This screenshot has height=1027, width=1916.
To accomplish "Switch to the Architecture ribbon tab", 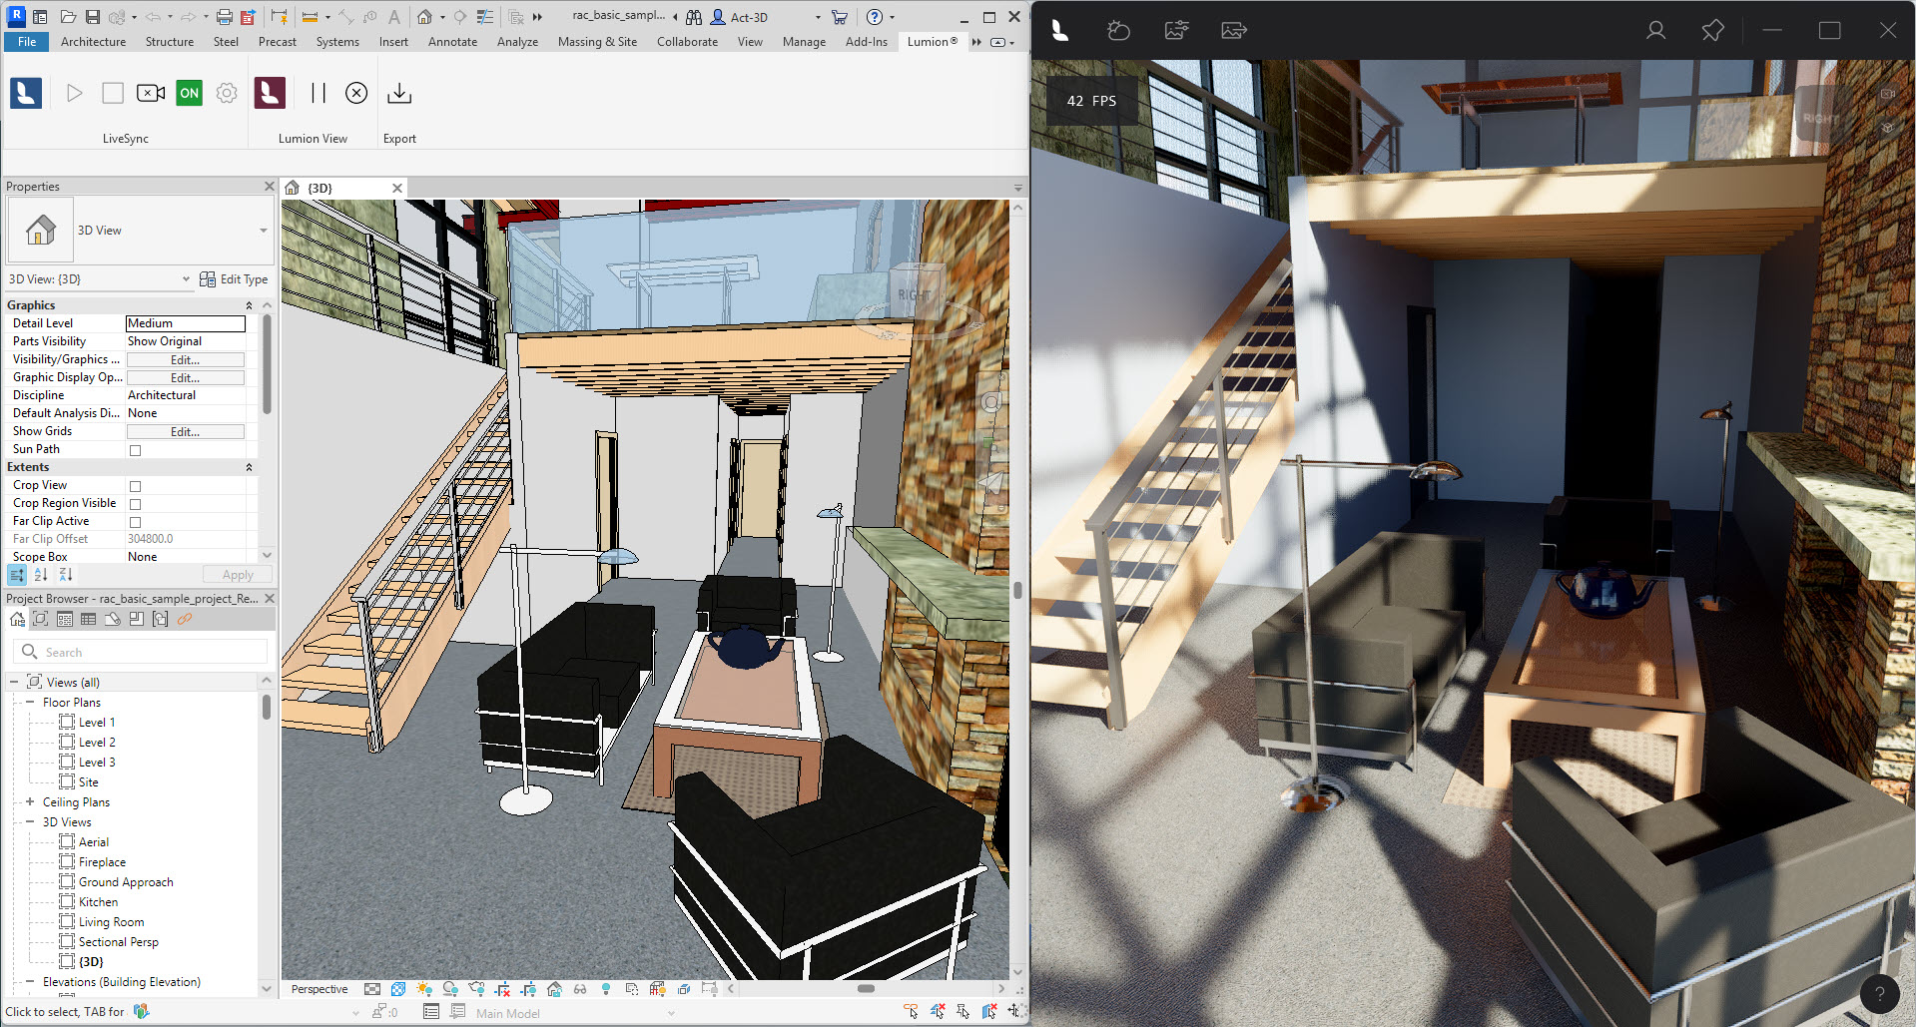I will 93,42.
